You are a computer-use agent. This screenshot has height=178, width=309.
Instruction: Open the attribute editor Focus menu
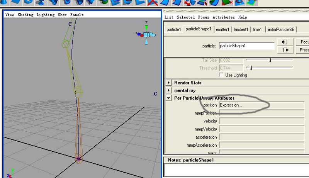point(204,17)
